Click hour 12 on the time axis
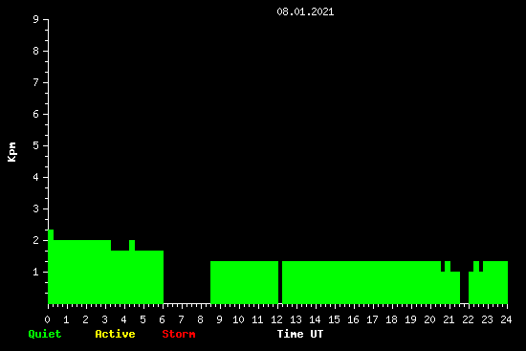Screen dimensions: 526x351 tap(276, 319)
